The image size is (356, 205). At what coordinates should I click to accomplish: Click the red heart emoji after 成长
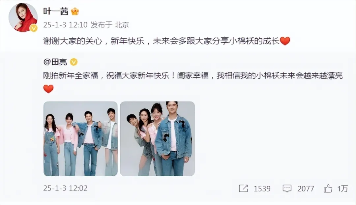[285, 41]
